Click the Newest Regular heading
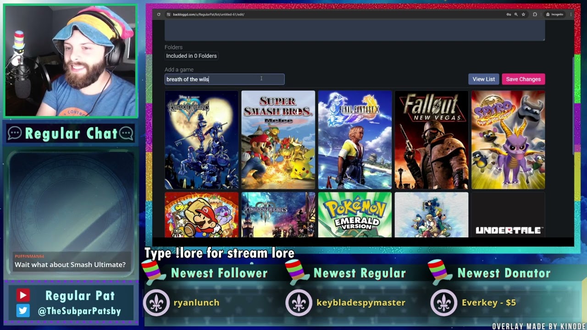The height and width of the screenshot is (330, 587). tap(360, 273)
